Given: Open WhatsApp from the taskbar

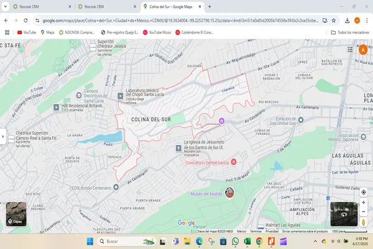Looking at the screenshot, I should point(235,242).
